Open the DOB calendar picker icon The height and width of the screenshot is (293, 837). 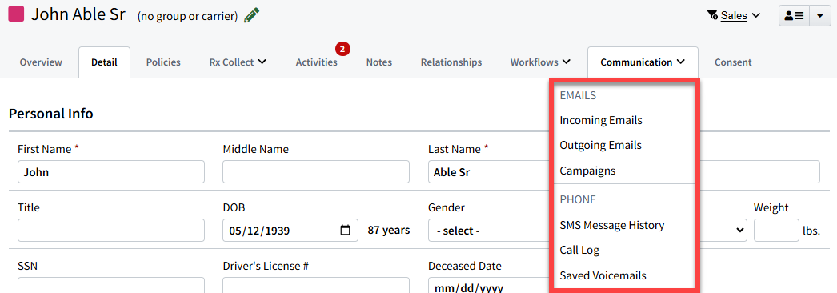click(x=346, y=230)
